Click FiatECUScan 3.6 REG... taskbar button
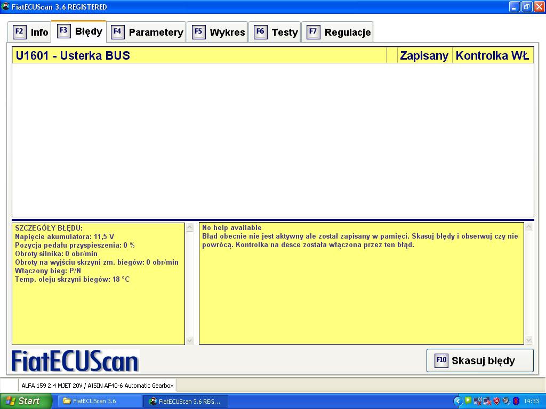This screenshot has height=409, width=546. 186,401
